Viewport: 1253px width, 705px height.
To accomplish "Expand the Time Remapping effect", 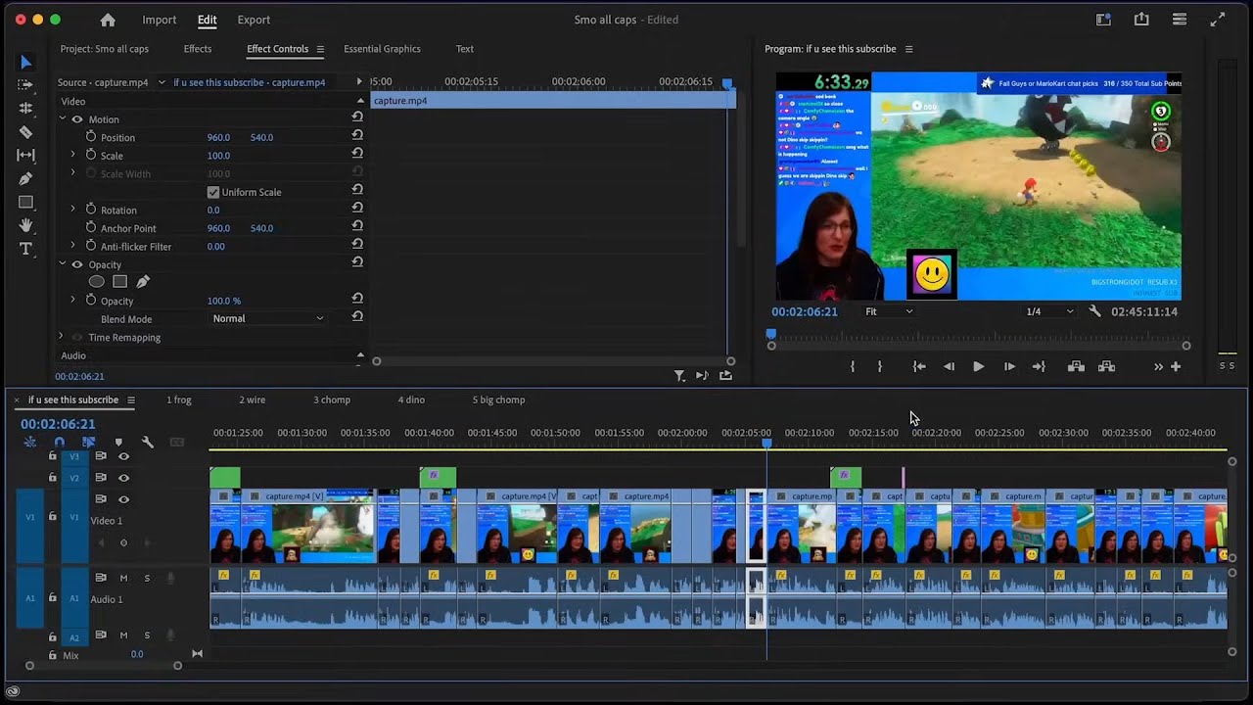I will 63,337.
